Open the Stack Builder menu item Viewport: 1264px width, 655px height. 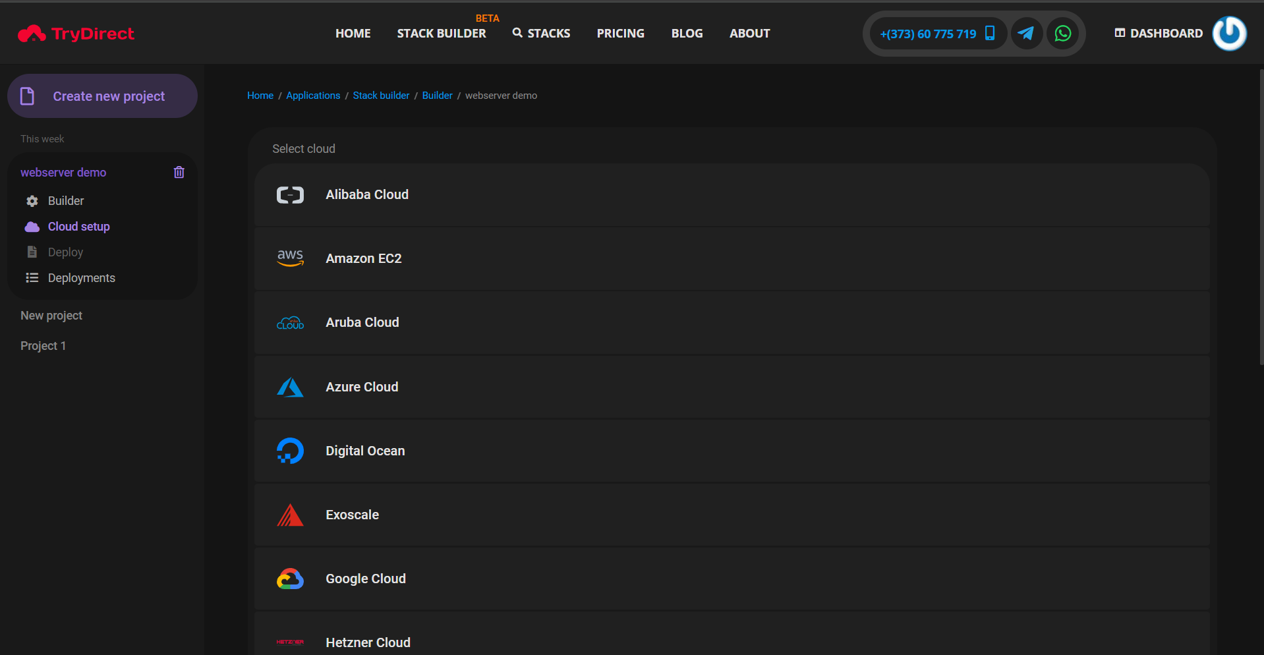click(x=441, y=34)
